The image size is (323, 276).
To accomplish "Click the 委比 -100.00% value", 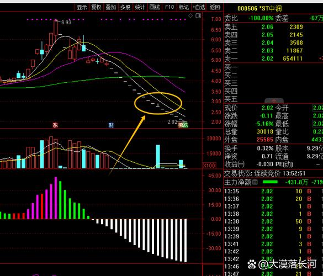I will pyautogui.click(x=261, y=18).
